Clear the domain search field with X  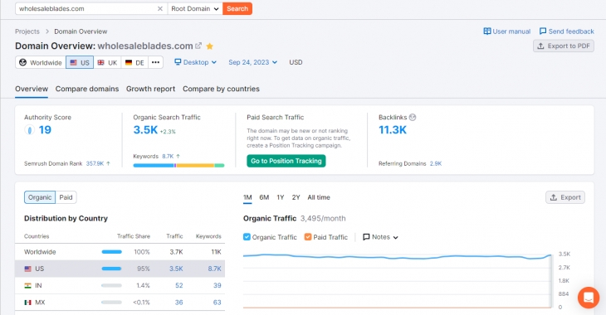point(160,8)
